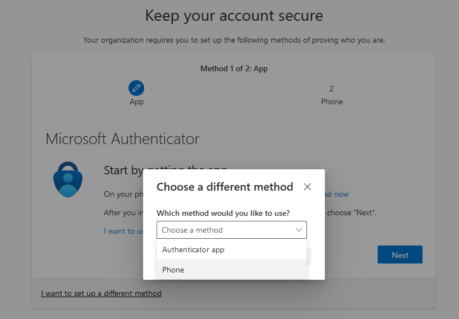The height and width of the screenshot is (319, 459).
Task: Click I want to set up a different method
Action: coord(102,293)
